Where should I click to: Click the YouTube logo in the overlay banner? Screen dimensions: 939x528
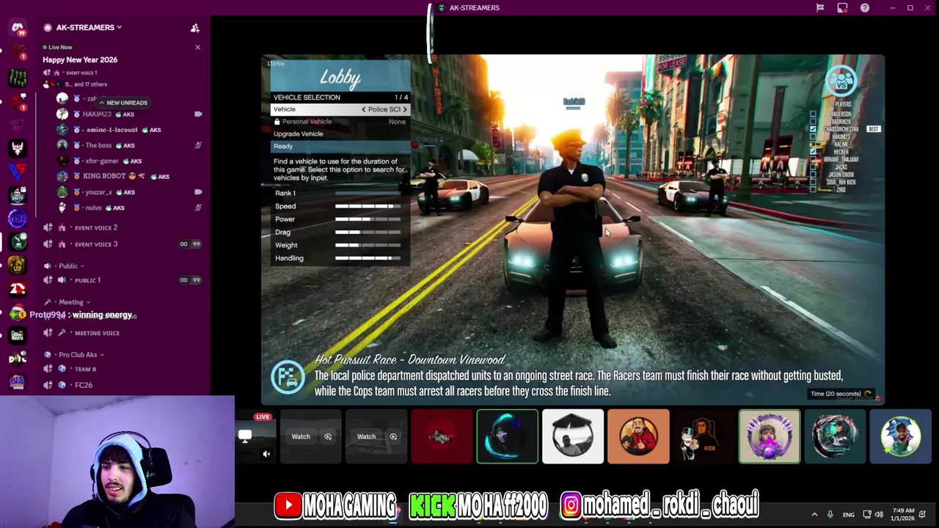click(288, 505)
